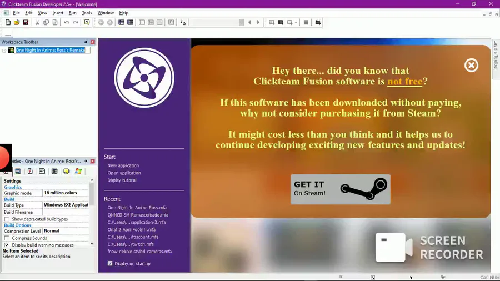Dismiss the orange Steam promo with X

(x=471, y=66)
